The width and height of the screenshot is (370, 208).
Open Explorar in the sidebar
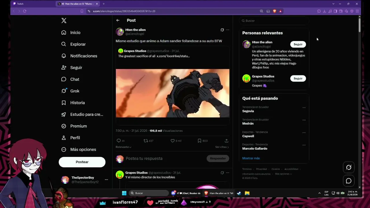(73, 44)
